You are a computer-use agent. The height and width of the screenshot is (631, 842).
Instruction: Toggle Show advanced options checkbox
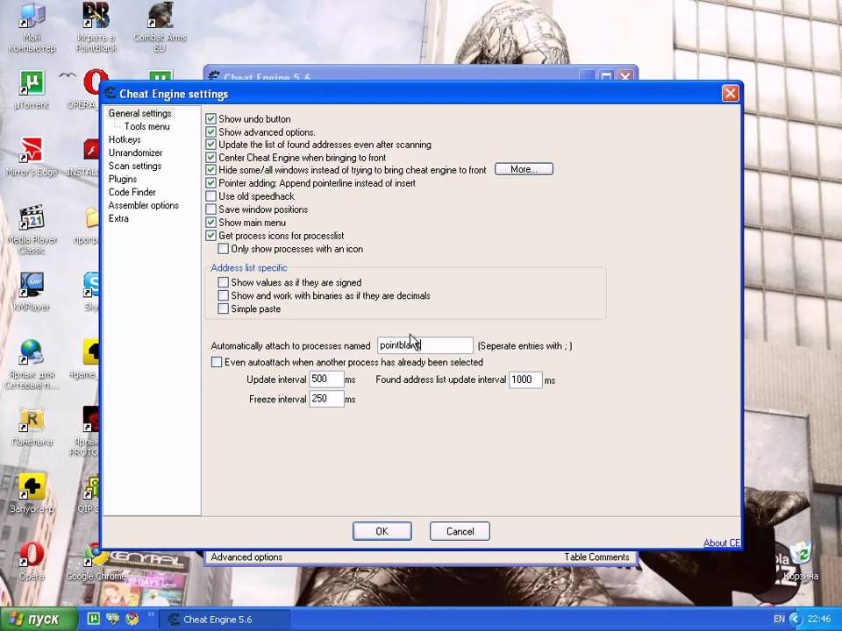coord(211,131)
